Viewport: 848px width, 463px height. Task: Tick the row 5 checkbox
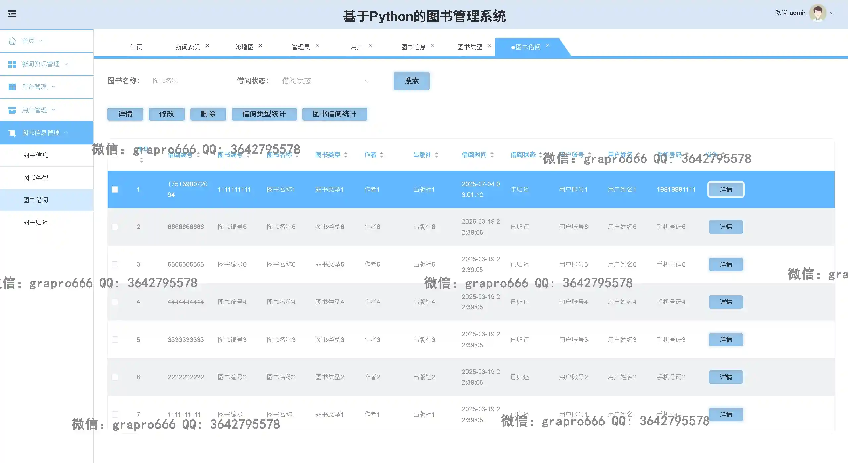pyautogui.click(x=115, y=340)
